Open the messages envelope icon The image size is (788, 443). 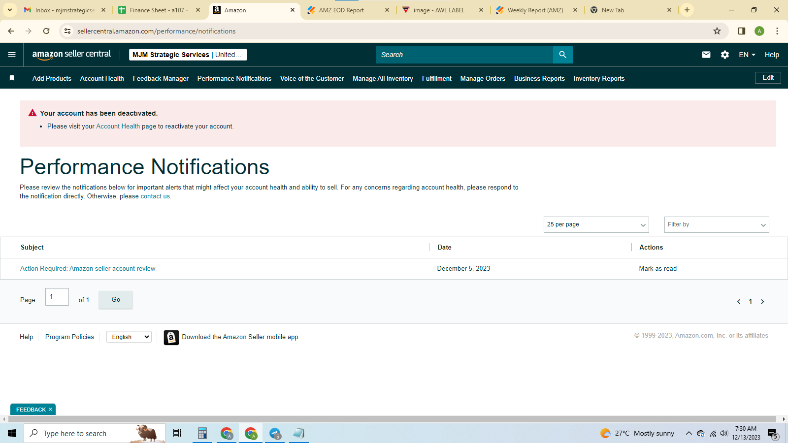click(706, 55)
